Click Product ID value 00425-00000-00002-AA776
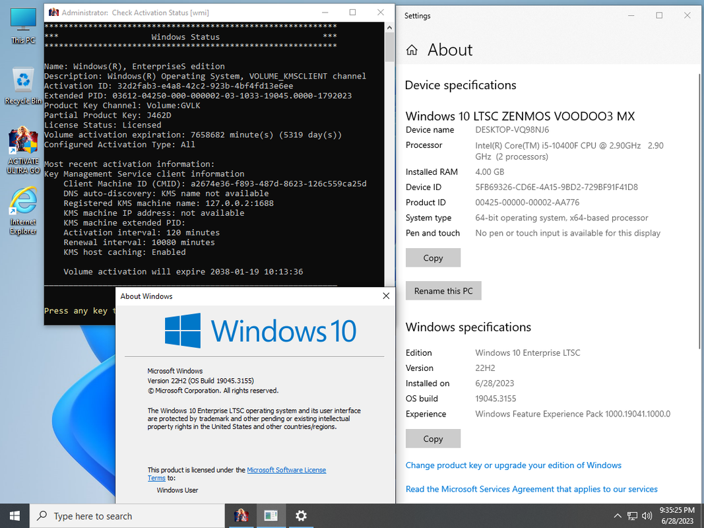The image size is (704, 528). (x=527, y=203)
